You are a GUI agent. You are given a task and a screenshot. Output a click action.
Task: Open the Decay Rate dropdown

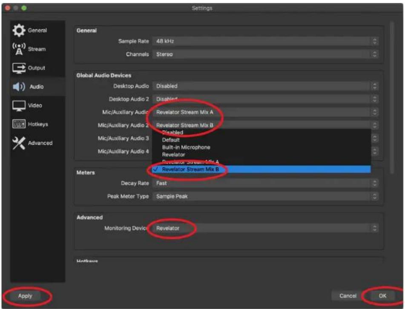pos(265,183)
